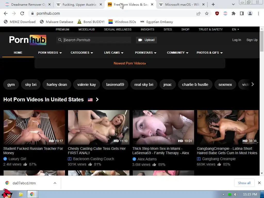Open the Malware Database bookmark
Screen dimensions: 264x198
(56, 22)
